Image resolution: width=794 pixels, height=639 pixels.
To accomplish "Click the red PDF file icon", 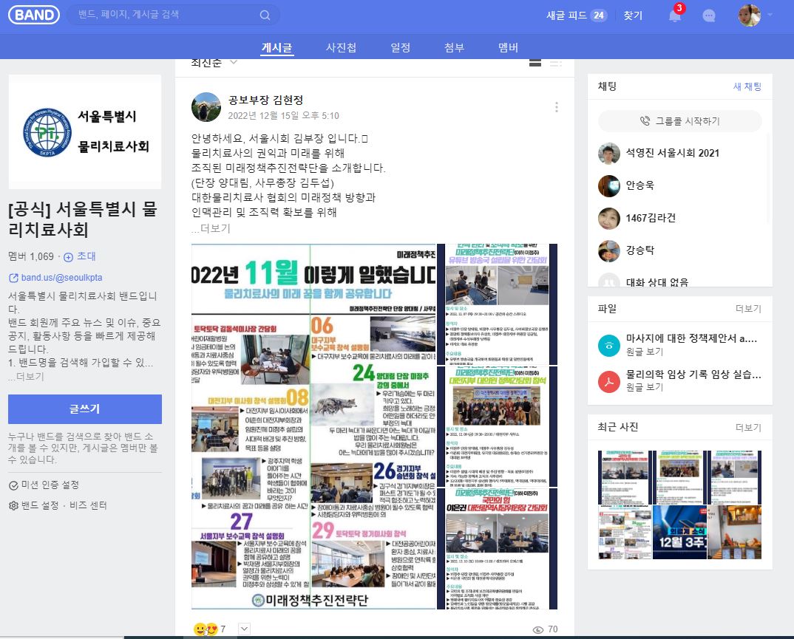I will (x=609, y=381).
